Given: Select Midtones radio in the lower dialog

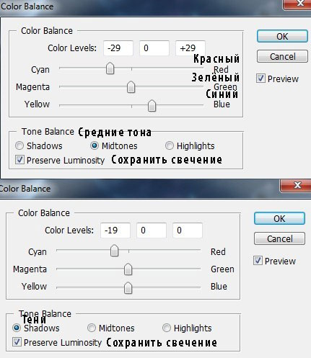Looking at the screenshot, I should click(x=92, y=328).
